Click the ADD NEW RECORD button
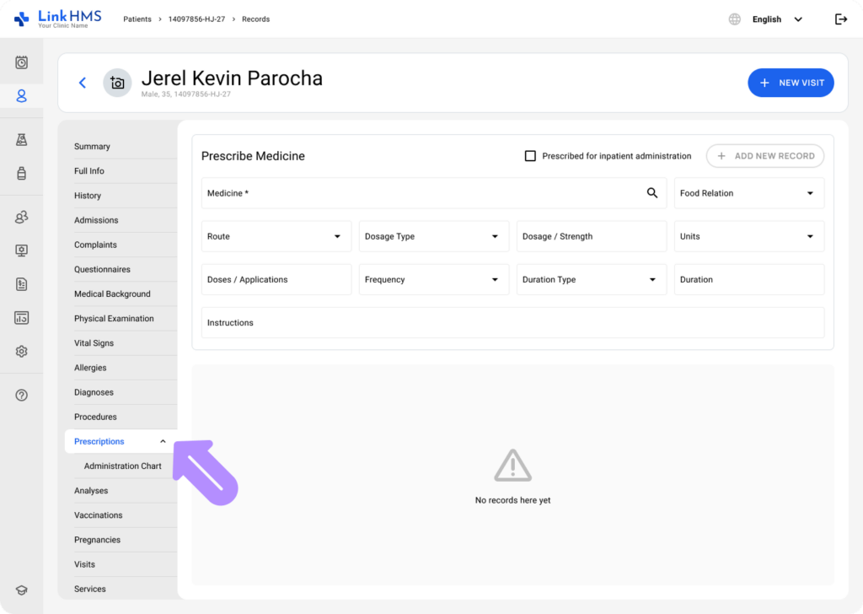 (764, 156)
